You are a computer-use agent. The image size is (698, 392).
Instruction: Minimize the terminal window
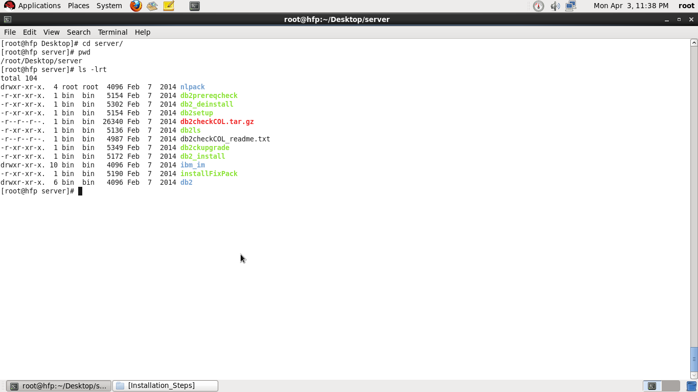point(667,19)
